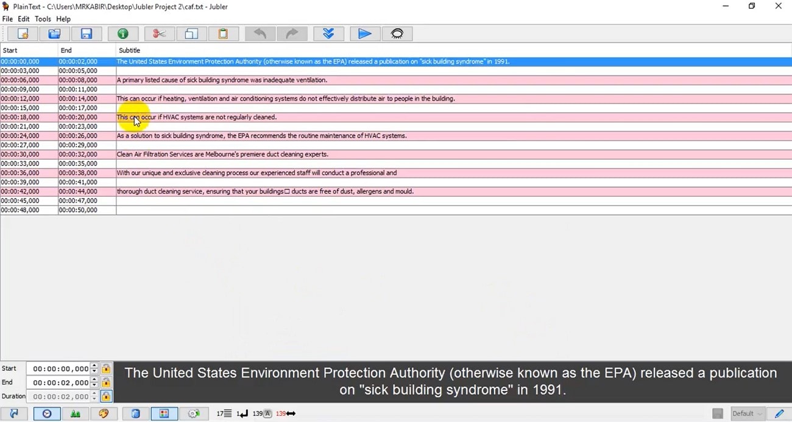Toggle the Duration lock

click(x=106, y=396)
